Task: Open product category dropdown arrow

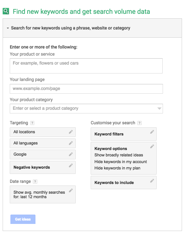Action: (159, 109)
